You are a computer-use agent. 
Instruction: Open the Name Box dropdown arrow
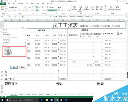[x=10, y=17]
